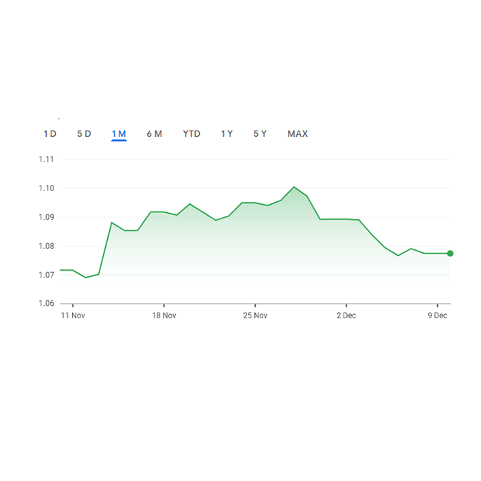Click the active 1M tab
This screenshot has width=481, height=481.
click(119, 134)
